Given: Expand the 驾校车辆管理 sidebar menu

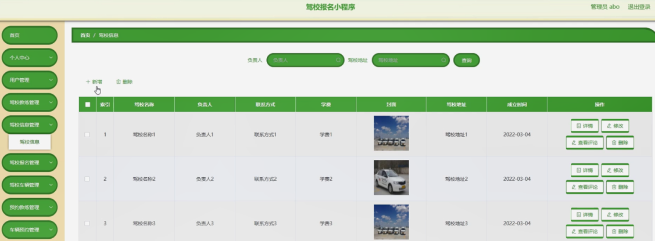Looking at the screenshot, I should [30, 185].
